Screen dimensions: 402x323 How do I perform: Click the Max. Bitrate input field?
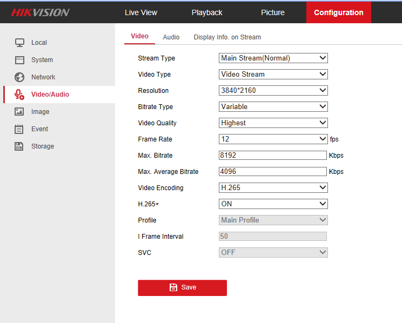(272, 156)
